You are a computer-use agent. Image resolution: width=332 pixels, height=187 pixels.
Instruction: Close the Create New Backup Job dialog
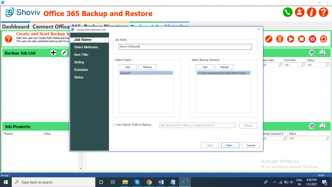(259, 29)
